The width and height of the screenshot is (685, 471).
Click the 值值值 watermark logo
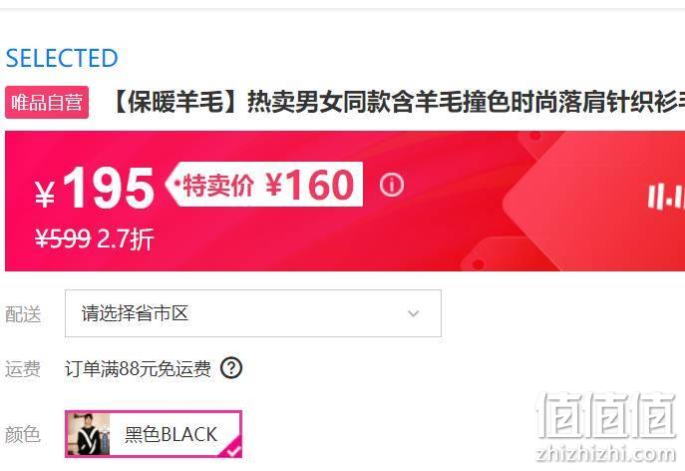click(x=605, y=415)
